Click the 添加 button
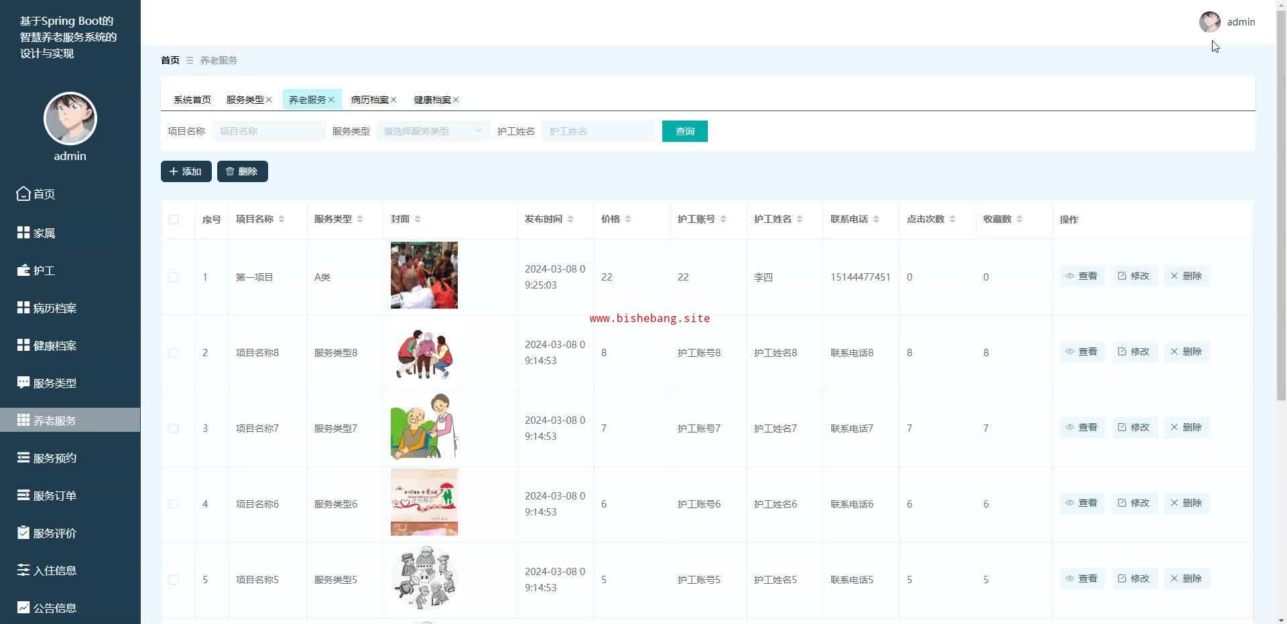This screenshot has height=624, width=1287. [186, 171]
